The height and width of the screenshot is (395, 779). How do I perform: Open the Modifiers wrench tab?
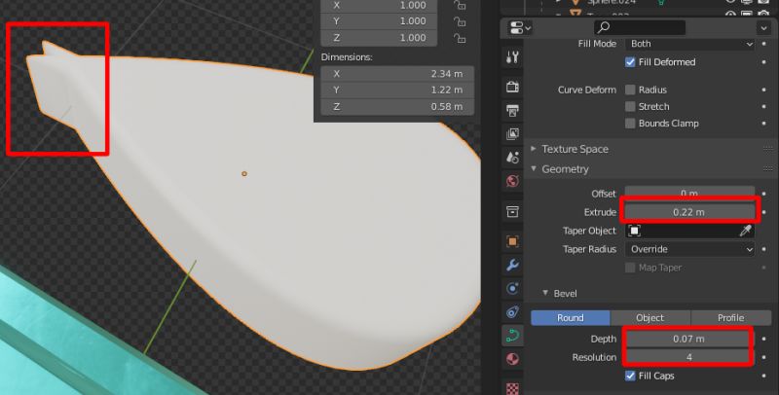[x=512, y=265]
